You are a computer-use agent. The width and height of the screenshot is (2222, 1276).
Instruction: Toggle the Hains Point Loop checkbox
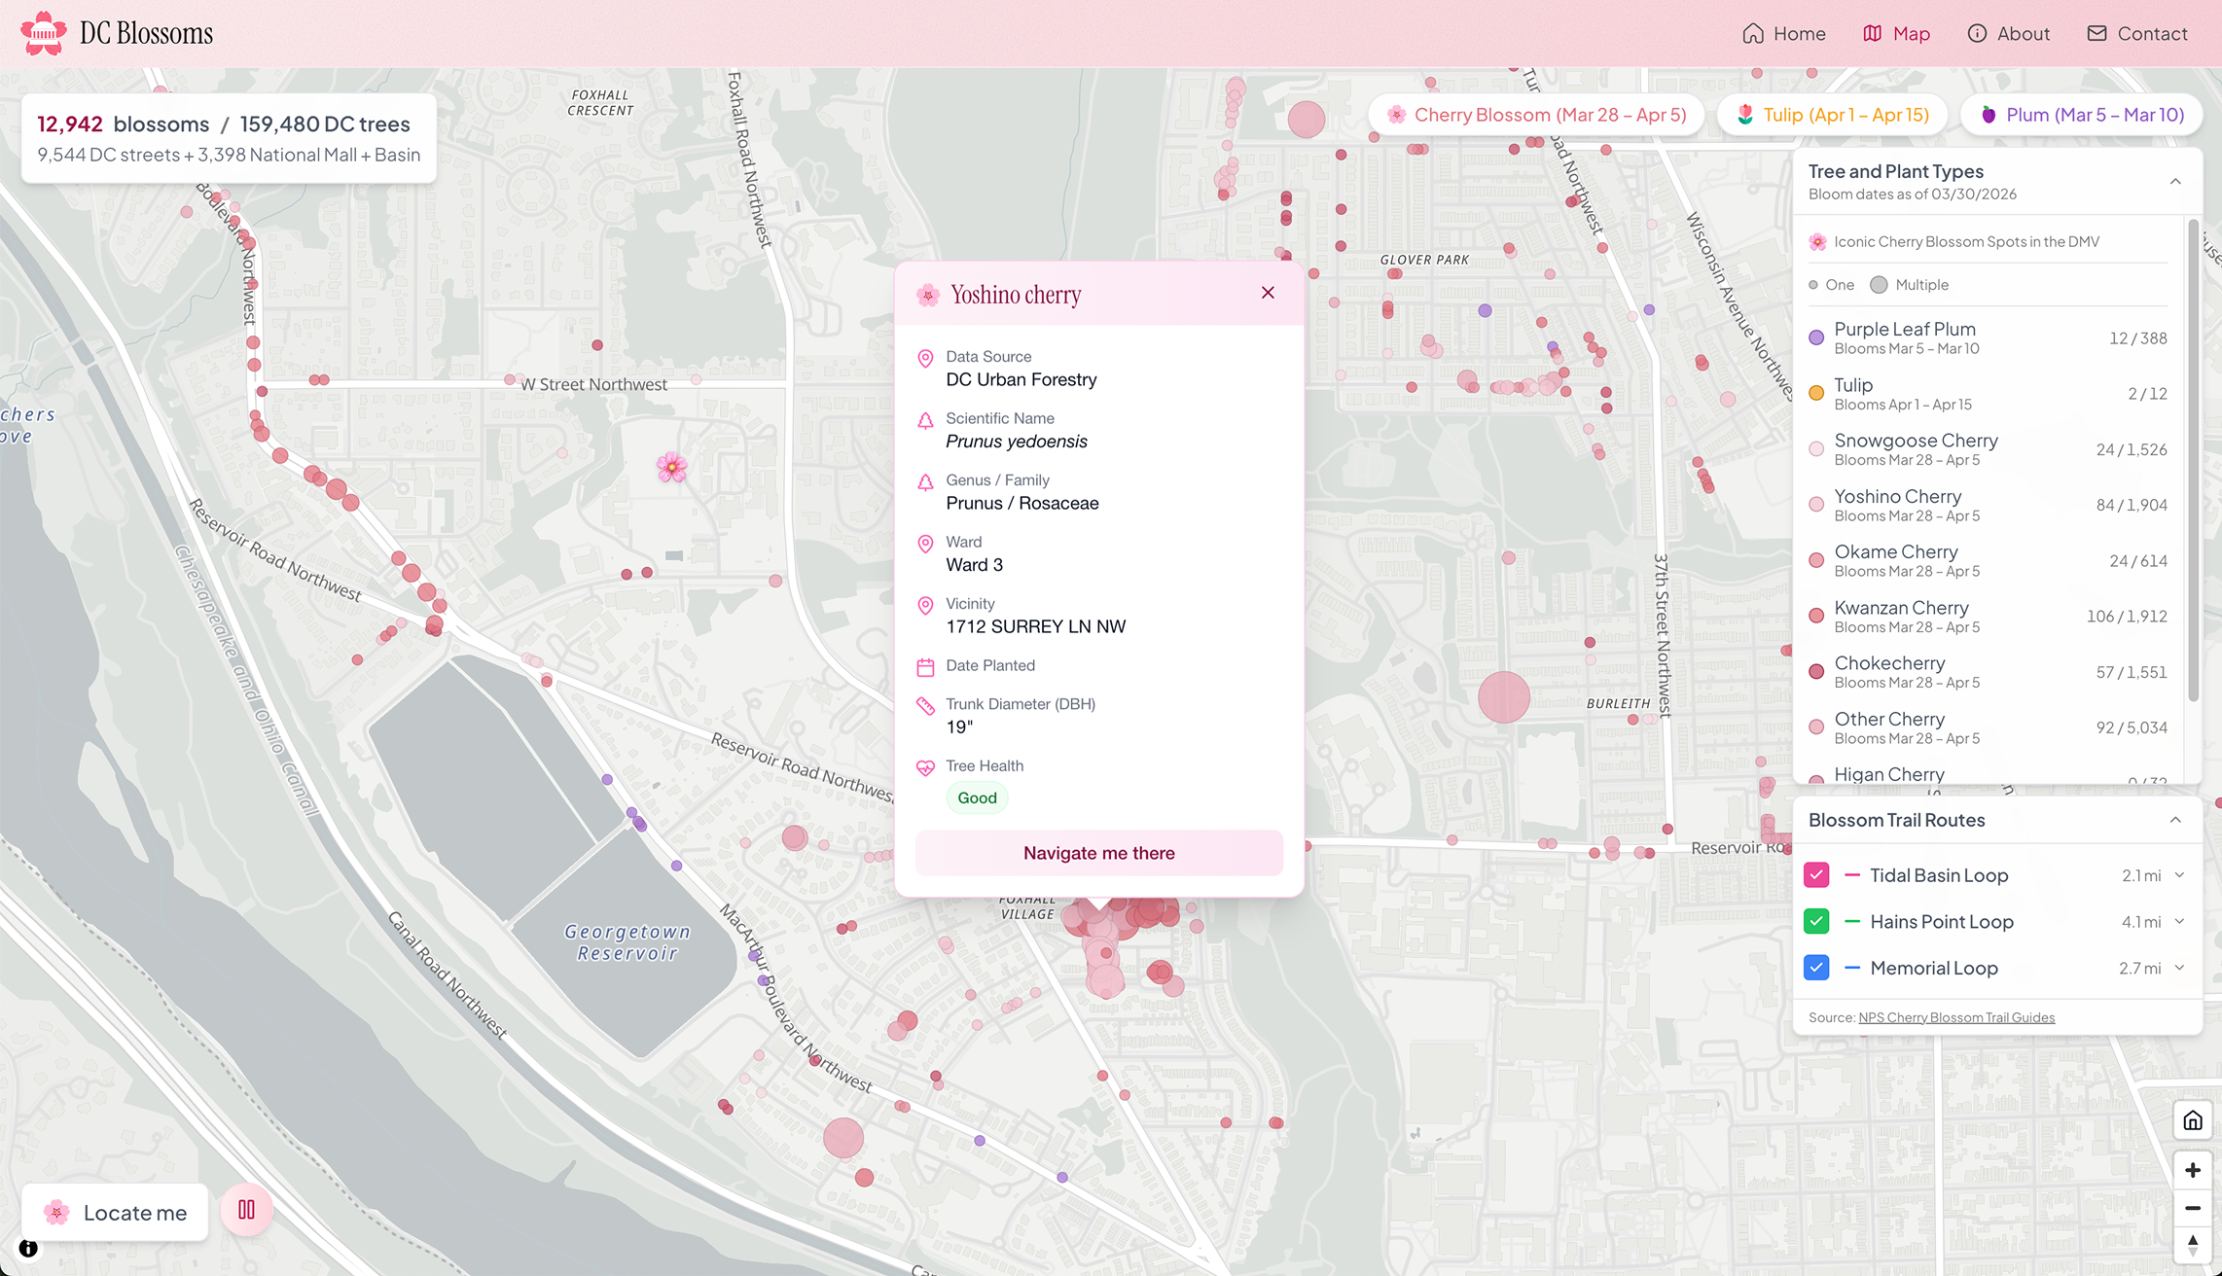point(1816,921)
